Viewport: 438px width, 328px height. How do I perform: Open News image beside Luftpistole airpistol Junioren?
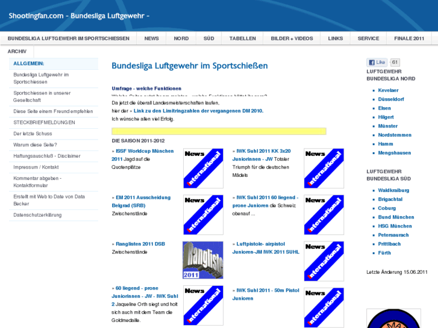(324, 261)
